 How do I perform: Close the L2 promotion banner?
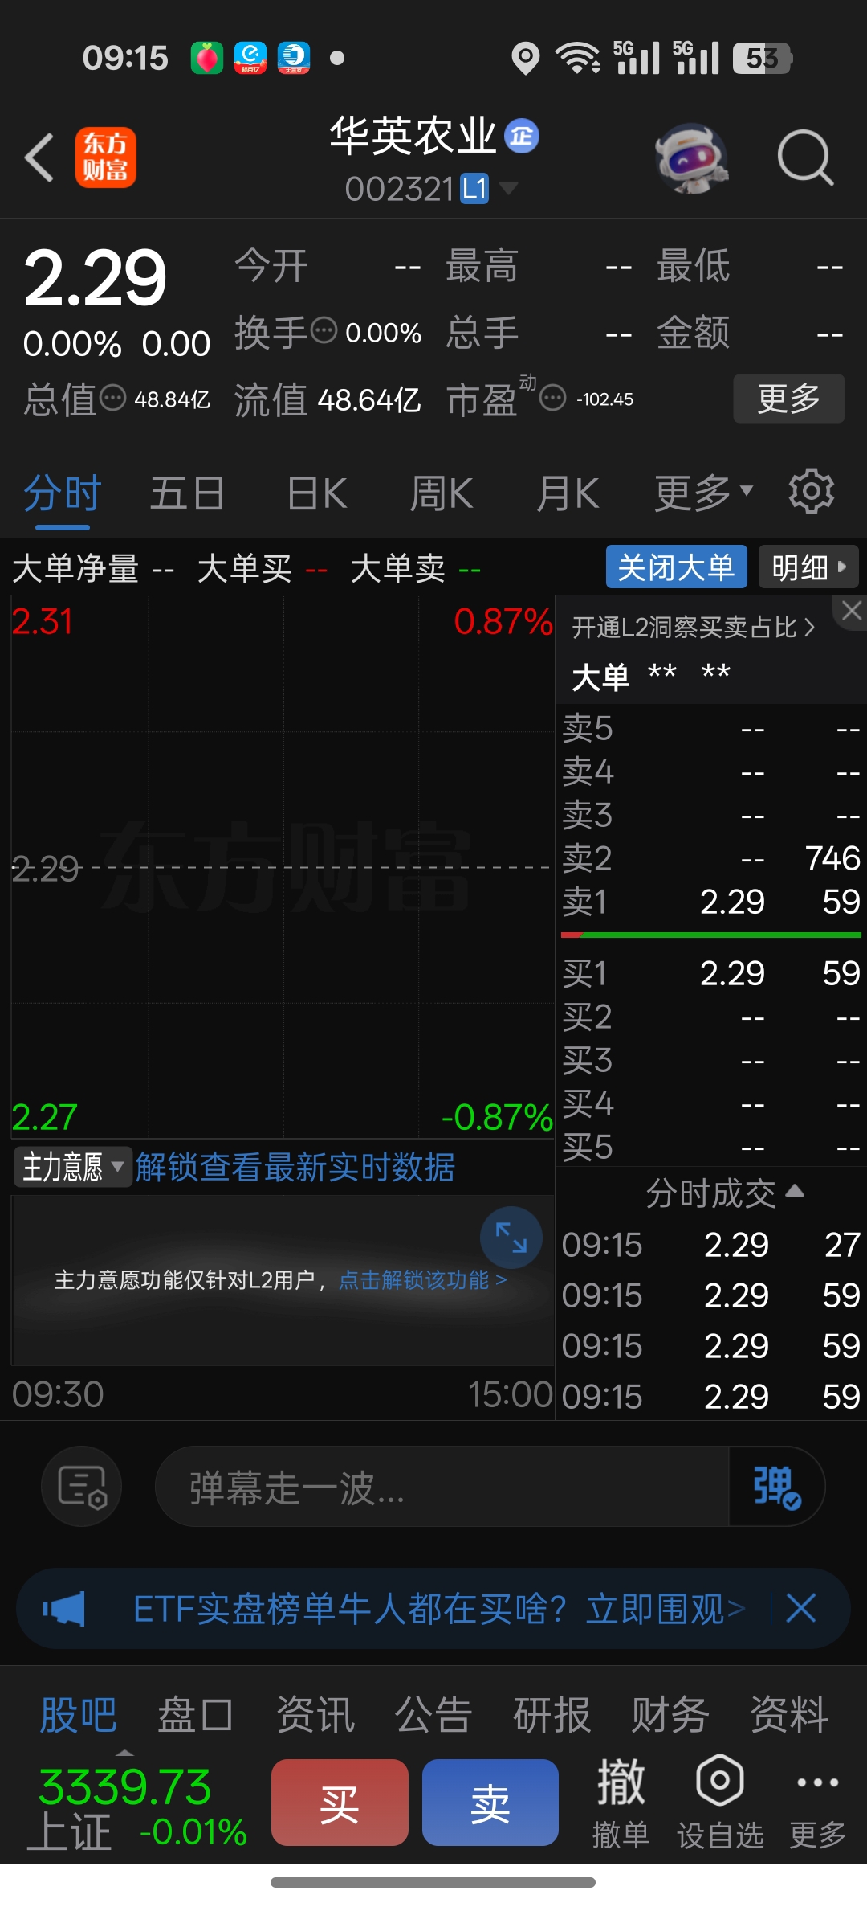[x=852, y=611]
